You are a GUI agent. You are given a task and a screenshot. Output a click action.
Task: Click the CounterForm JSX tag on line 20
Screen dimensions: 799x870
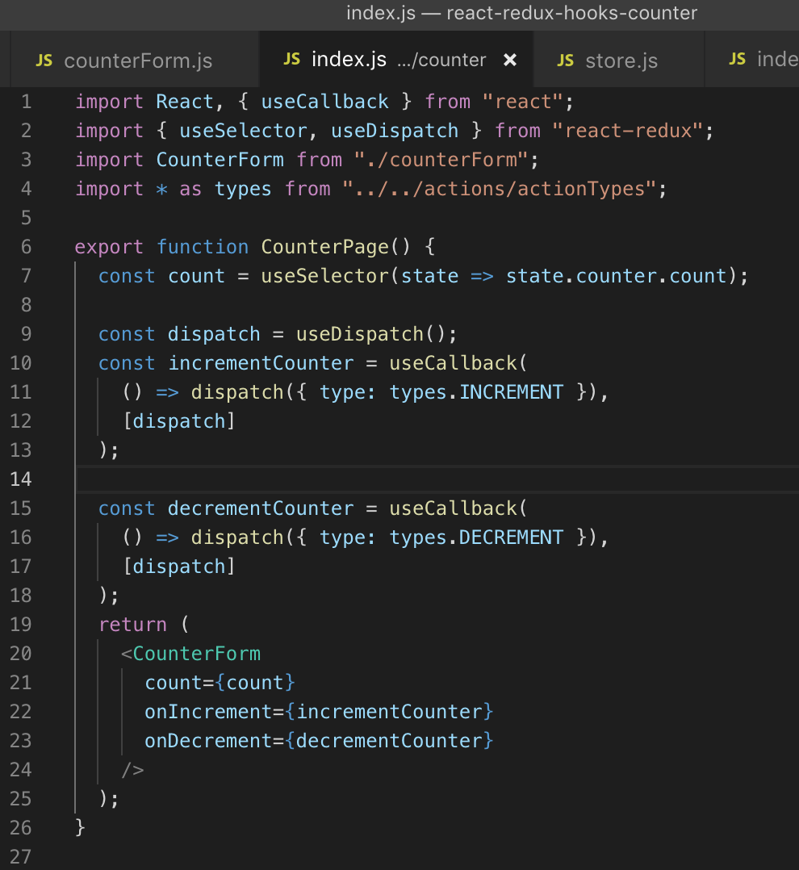click(x=196, y=654)
